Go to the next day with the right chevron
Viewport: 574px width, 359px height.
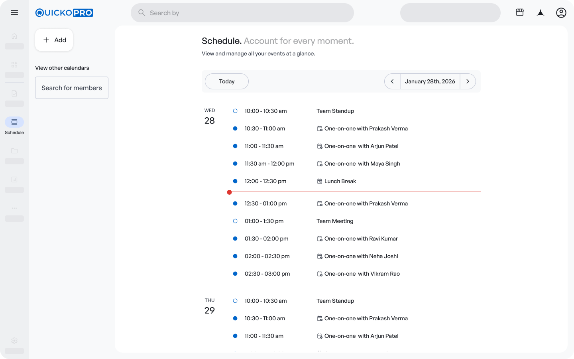(x=468, y=81)
